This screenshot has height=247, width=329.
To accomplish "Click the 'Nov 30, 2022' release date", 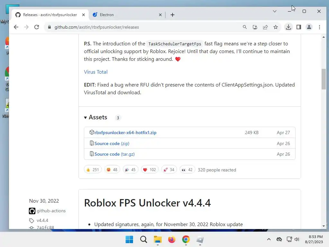I will click(44, 201).
